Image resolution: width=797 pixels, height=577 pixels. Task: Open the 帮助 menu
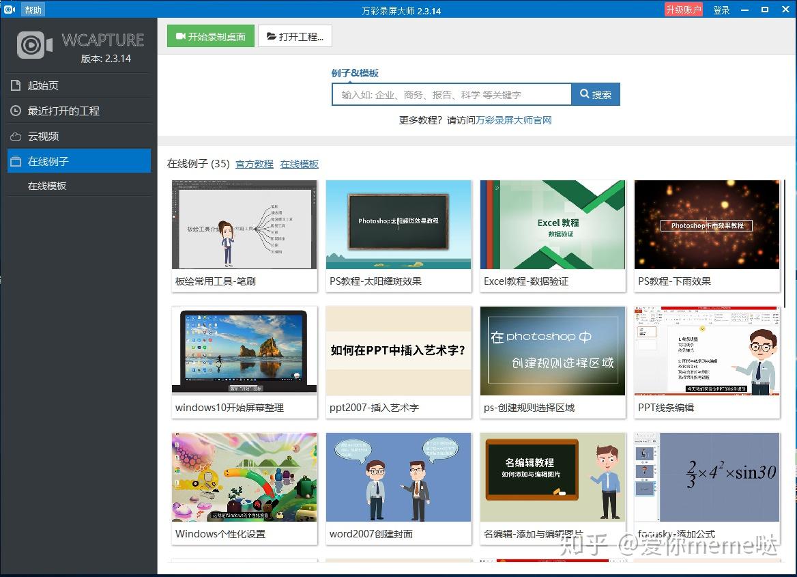[x=33, y=10]
